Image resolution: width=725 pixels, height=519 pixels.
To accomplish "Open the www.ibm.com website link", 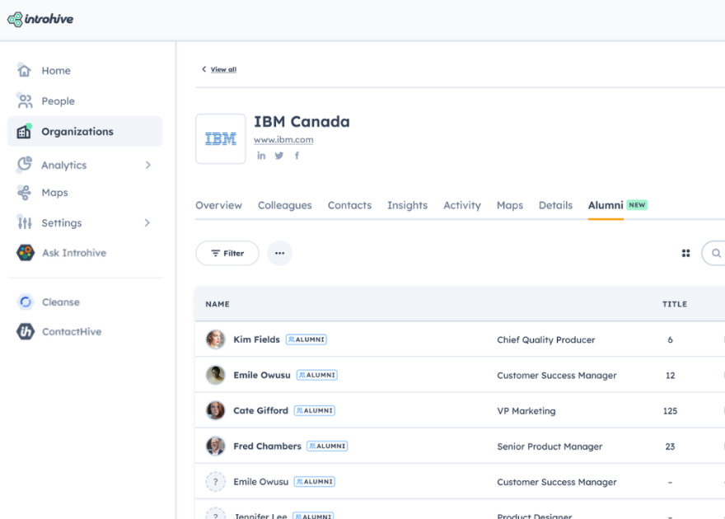I will click(283, 139).
